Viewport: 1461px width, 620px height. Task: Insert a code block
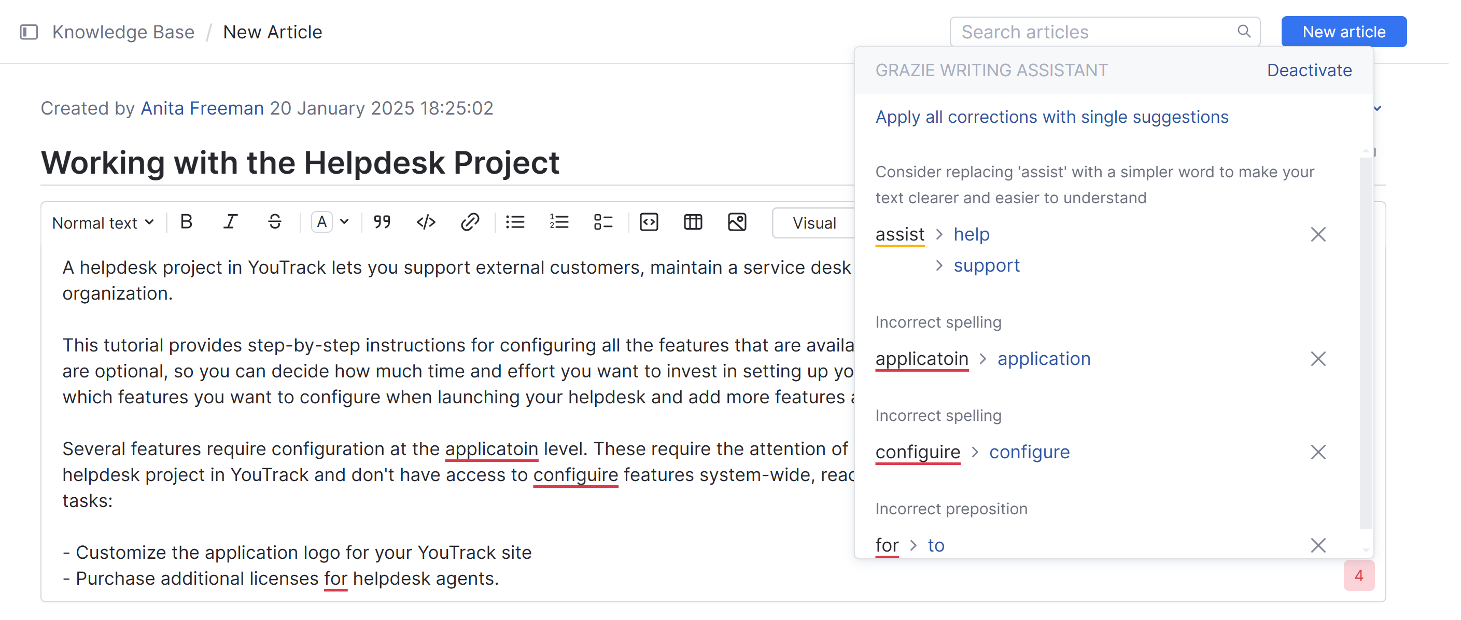pos(650,223)
